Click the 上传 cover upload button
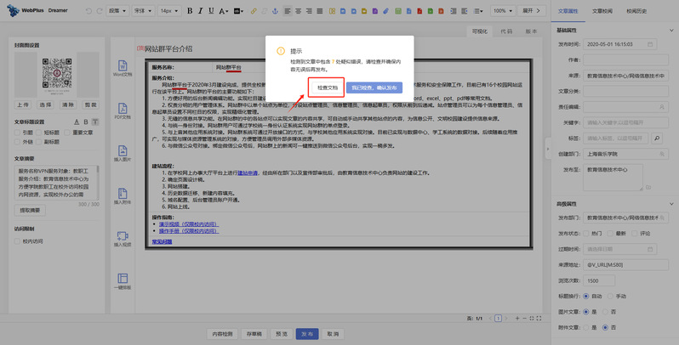This screenshot has width=679, height=345. pos(23,105)
